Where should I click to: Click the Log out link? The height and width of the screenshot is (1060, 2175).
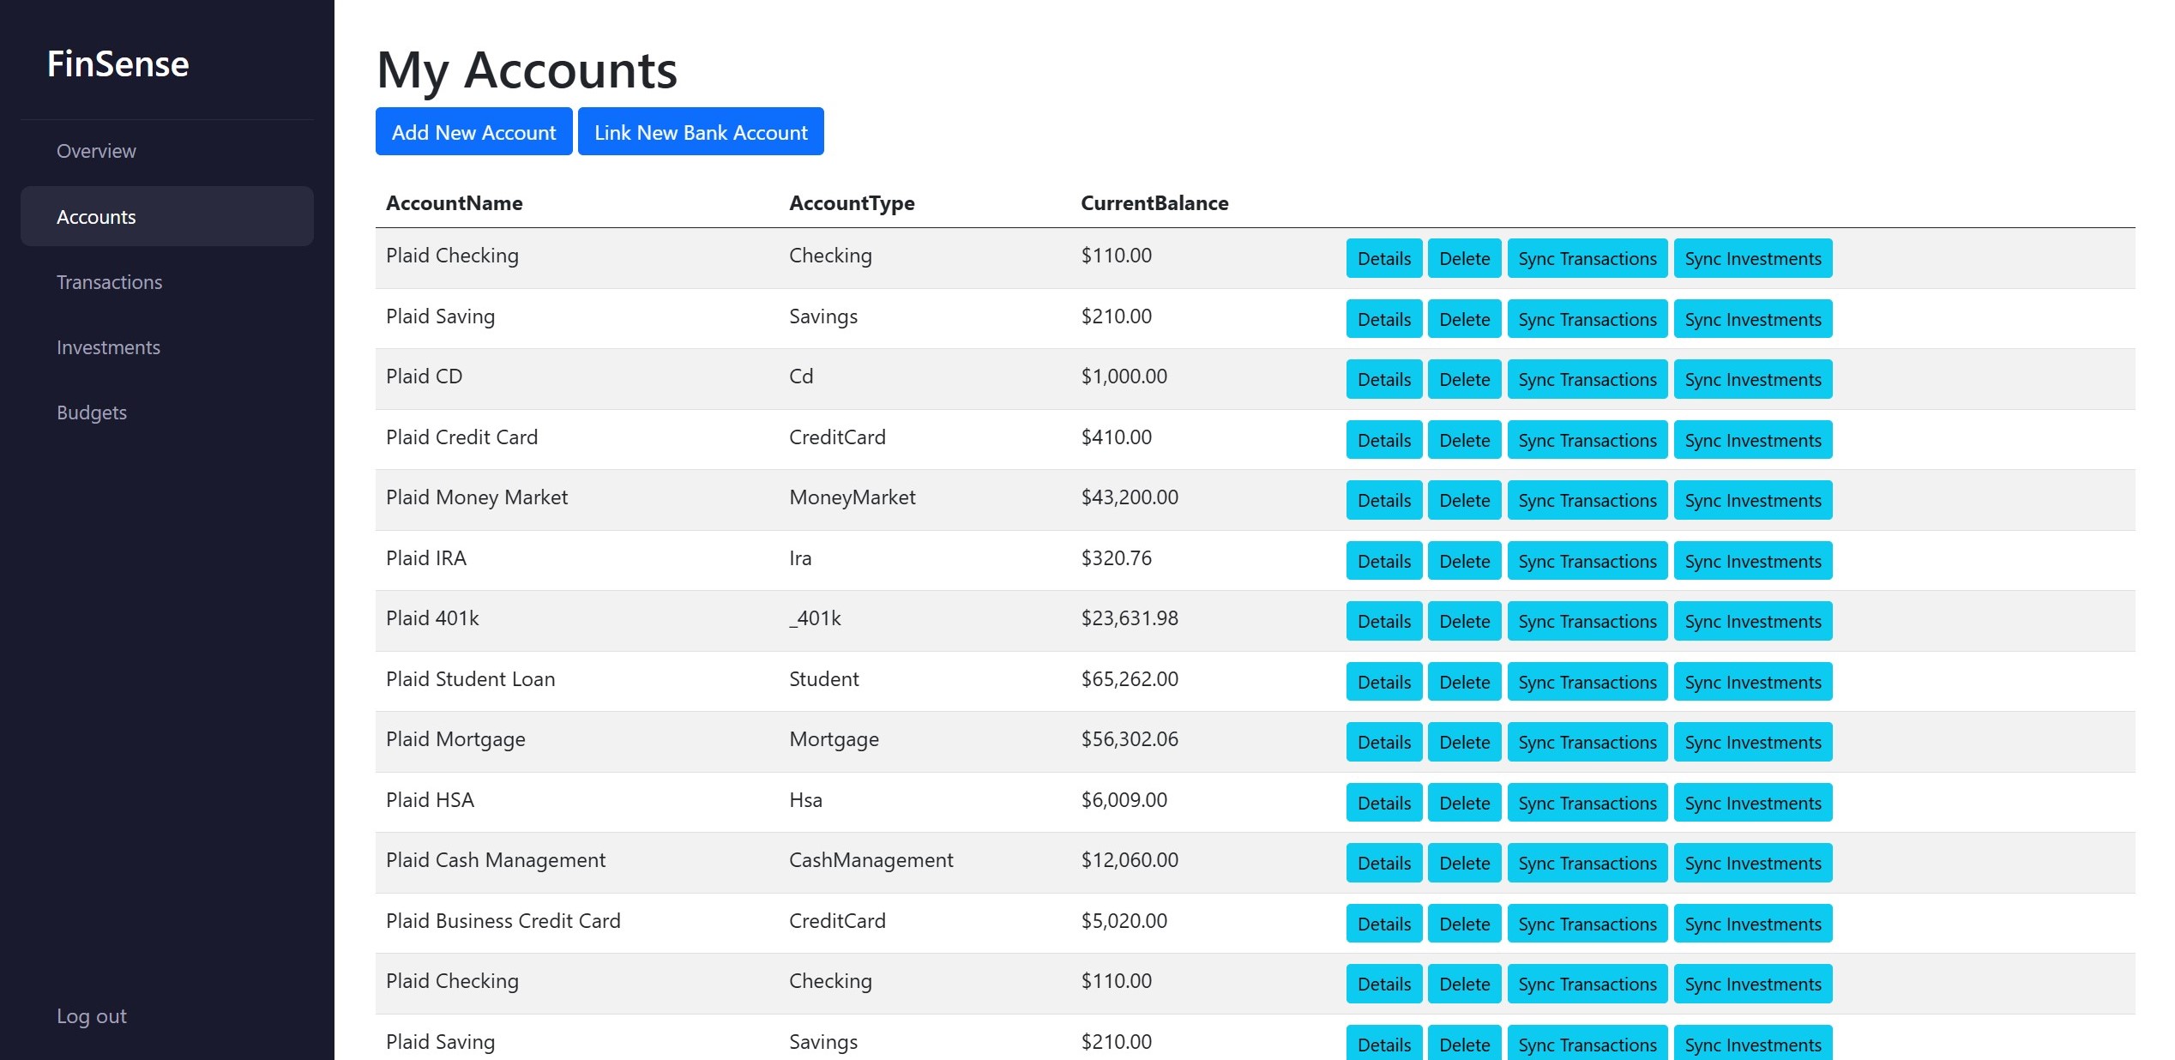point(92,1016)
